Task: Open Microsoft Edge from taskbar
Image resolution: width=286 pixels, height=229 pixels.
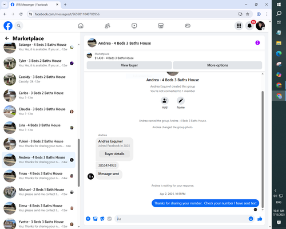Action: pos(279,54)
